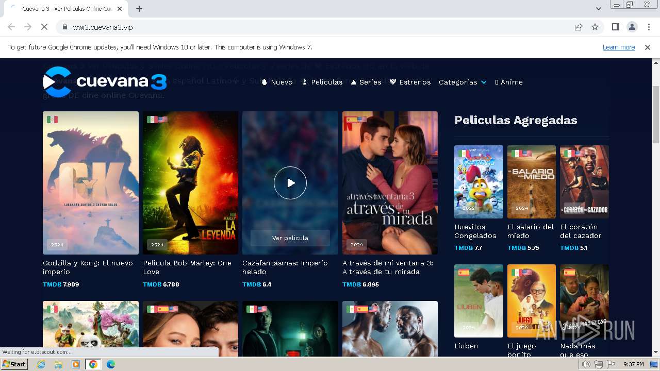This screenshot has width=660, height=371.
Task: Click the Learn more link in update bar
Action: (619, 47)
